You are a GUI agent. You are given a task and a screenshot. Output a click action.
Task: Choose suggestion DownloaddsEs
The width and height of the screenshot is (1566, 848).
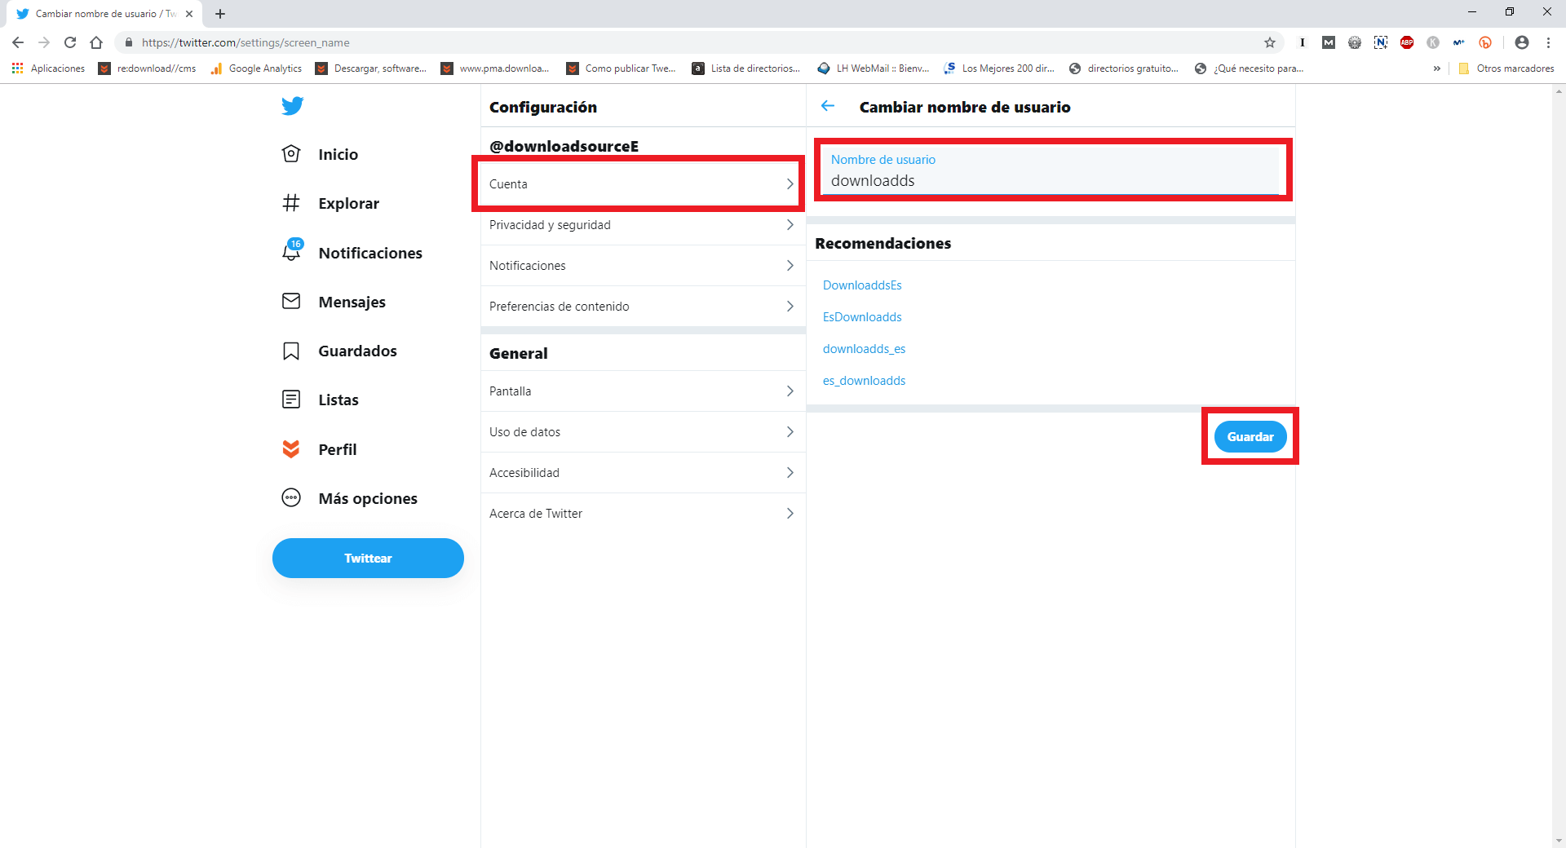862,285
